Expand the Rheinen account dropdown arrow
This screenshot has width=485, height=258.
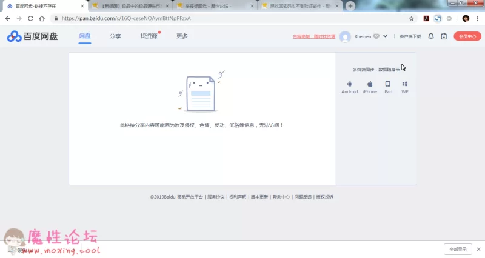pyautogui.click(x=385, y=36)
